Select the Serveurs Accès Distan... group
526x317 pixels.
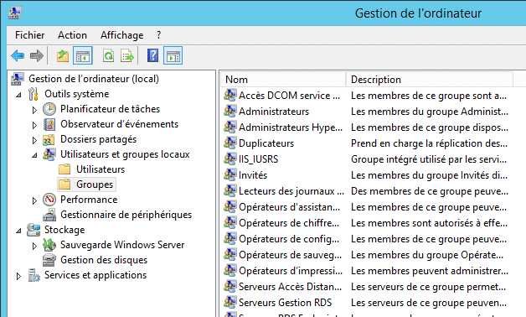(x=290, y=287)
